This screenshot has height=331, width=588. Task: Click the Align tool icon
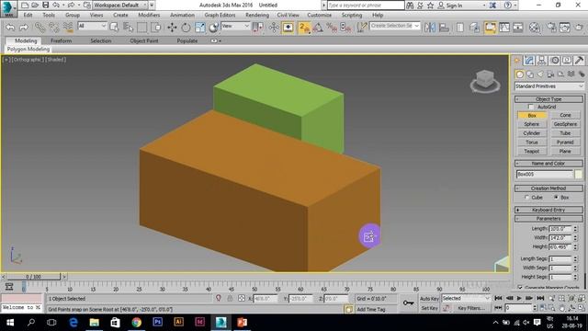(x=444, y=27)
